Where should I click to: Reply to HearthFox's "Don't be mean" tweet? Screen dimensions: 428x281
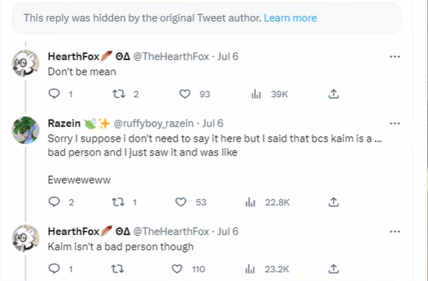click(54, 94)
